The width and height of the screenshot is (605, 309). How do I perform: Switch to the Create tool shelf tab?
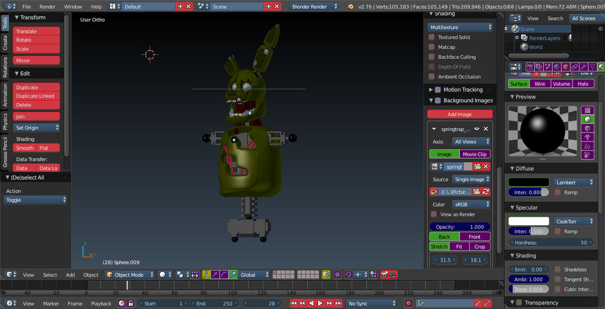click(x=5, y=43)
